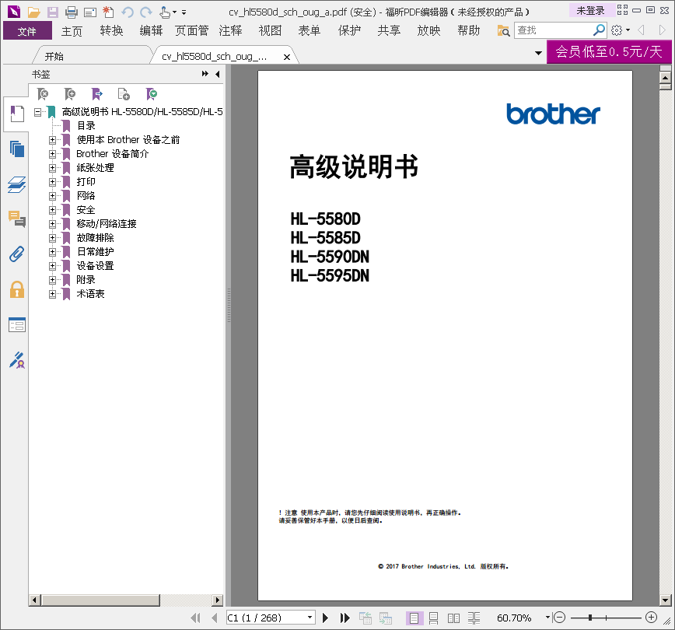This screenshot has height=630, width=675.
Task: Click the bookmark panel horizontal scrollbar
Action: click(101, 600)
